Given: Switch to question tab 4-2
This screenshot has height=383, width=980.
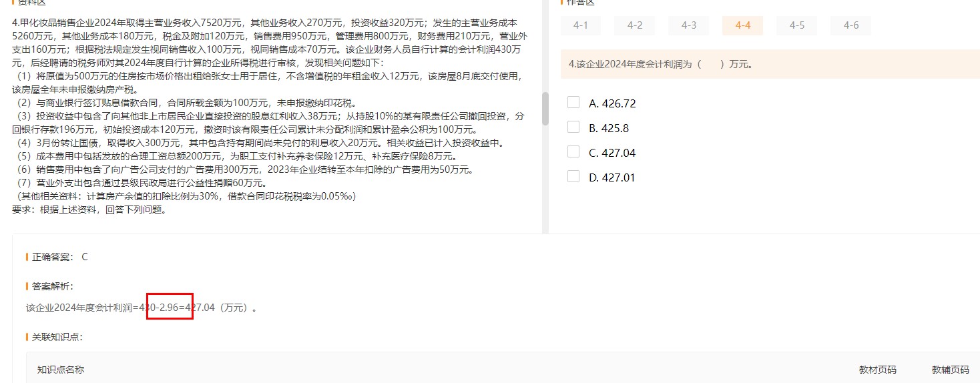Looking at the screenshot, I should (x=634, y=25).
